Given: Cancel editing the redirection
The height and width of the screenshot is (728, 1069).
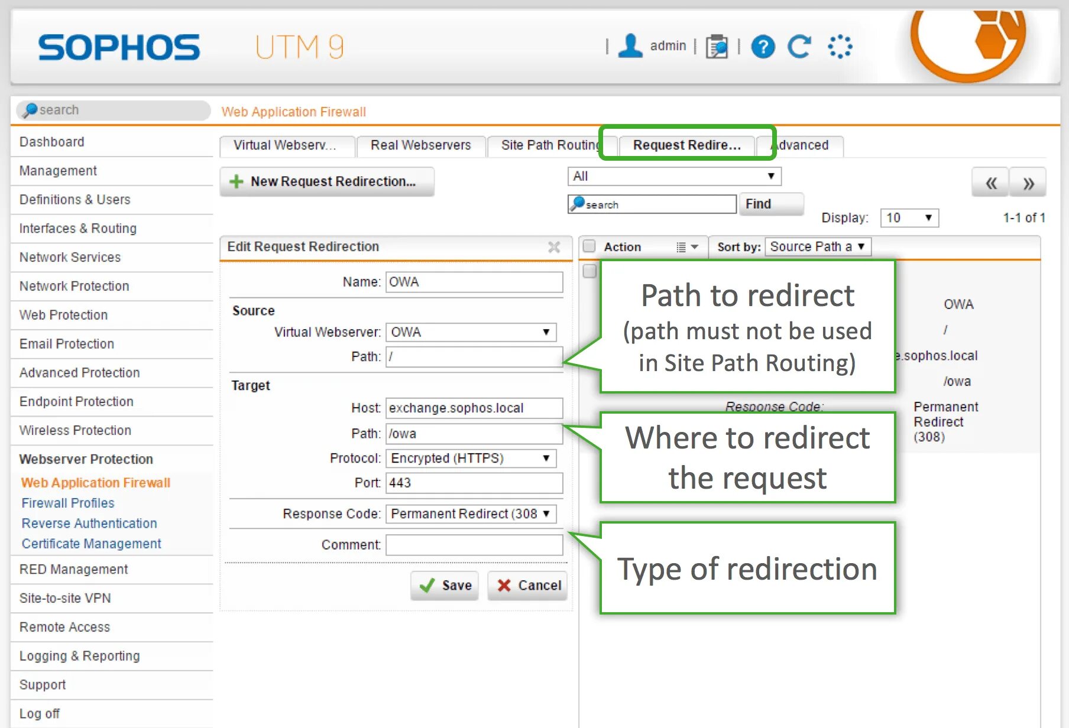Looking at the screenshot, I should [527, 586].
